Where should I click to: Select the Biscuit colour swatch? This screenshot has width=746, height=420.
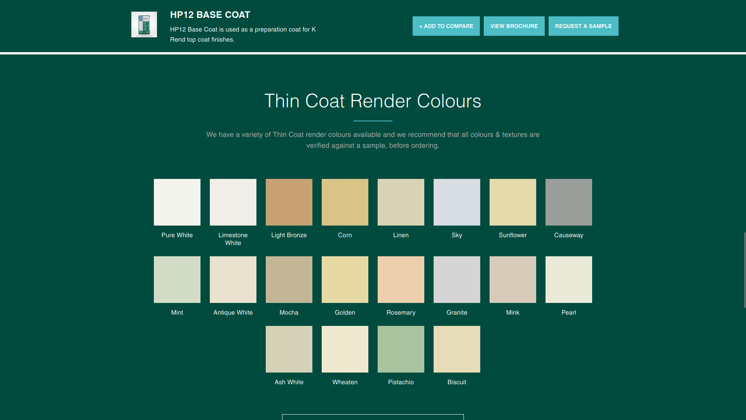457,349
